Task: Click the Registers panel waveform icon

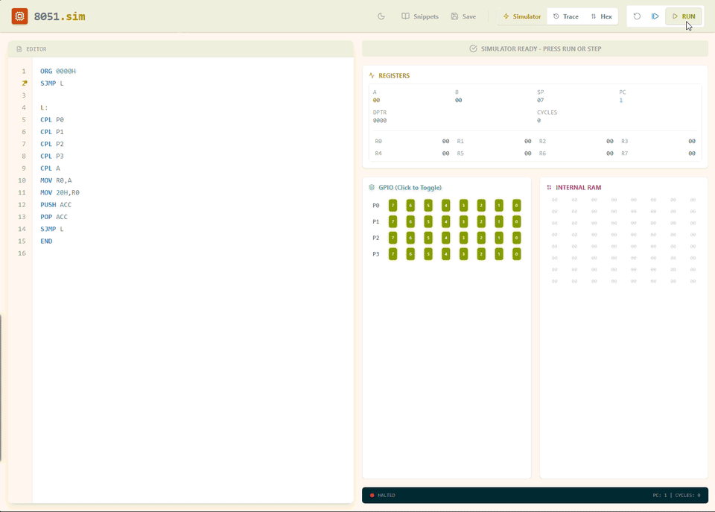Action: tap(372, 76)
